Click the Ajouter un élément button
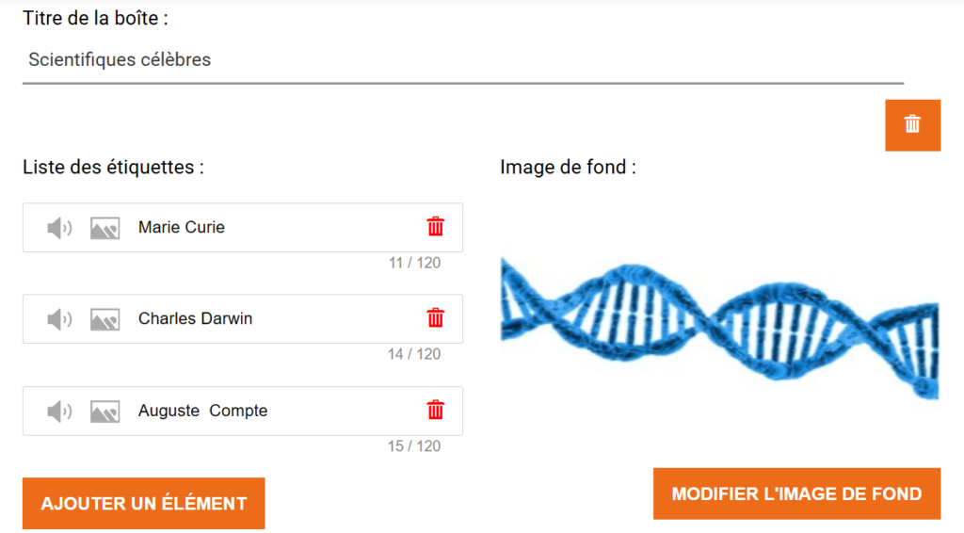964x533 pixels. click(143, 504)
